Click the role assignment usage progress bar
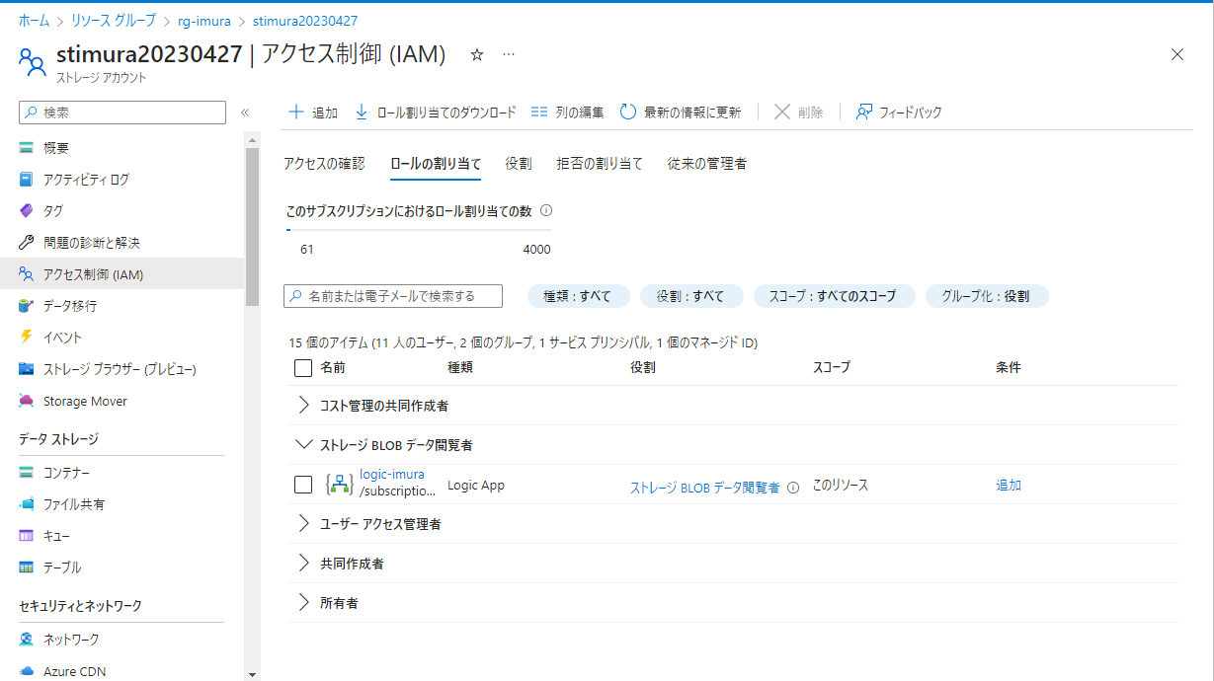The height and width of the screenshot is (681, 1214). coord(419,231)
